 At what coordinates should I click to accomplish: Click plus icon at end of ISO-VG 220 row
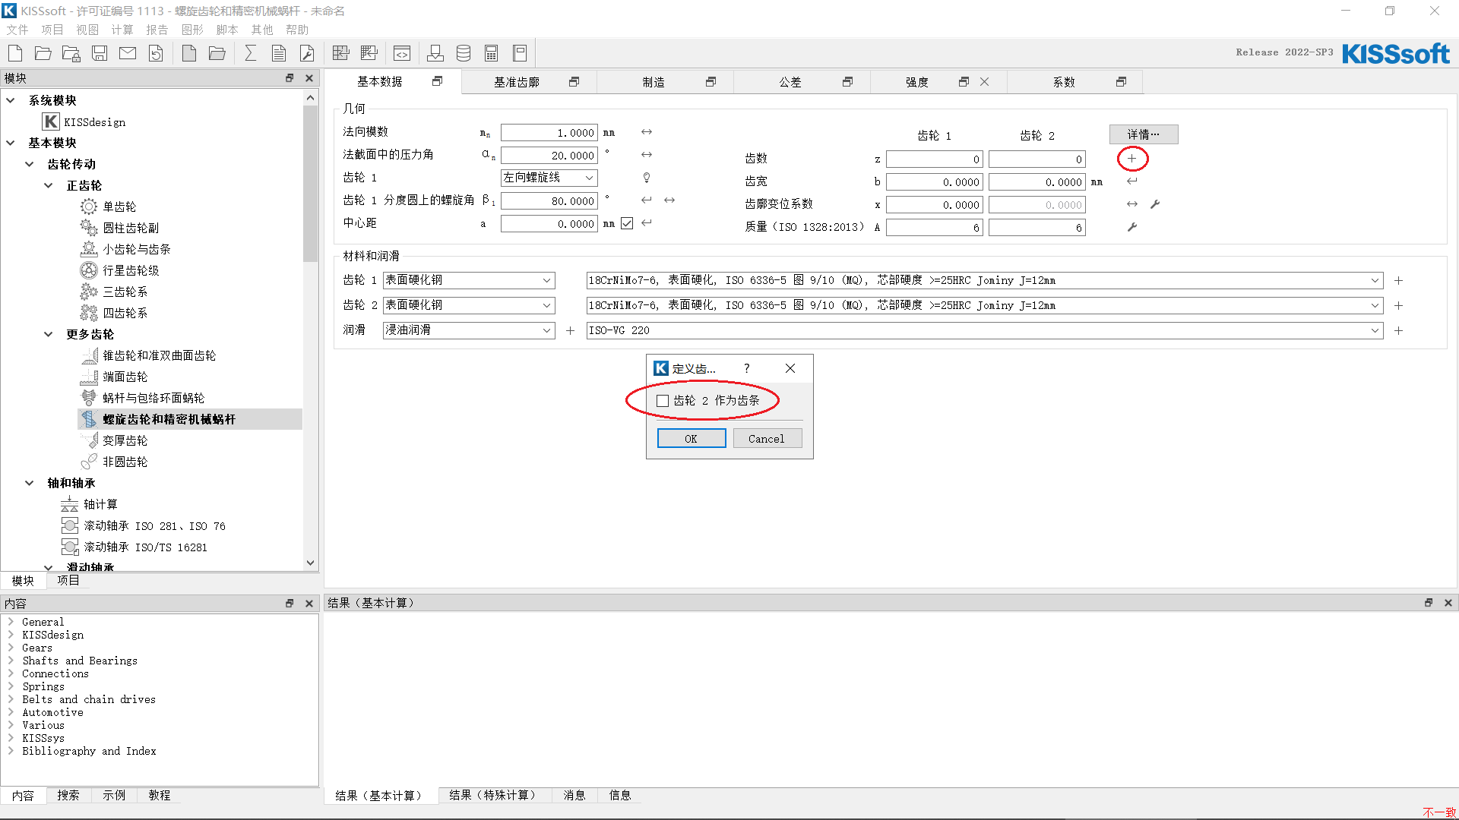click(x=1398, y=330)
